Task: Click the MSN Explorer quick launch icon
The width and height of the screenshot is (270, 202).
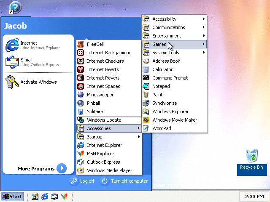Action: (64, 197)
